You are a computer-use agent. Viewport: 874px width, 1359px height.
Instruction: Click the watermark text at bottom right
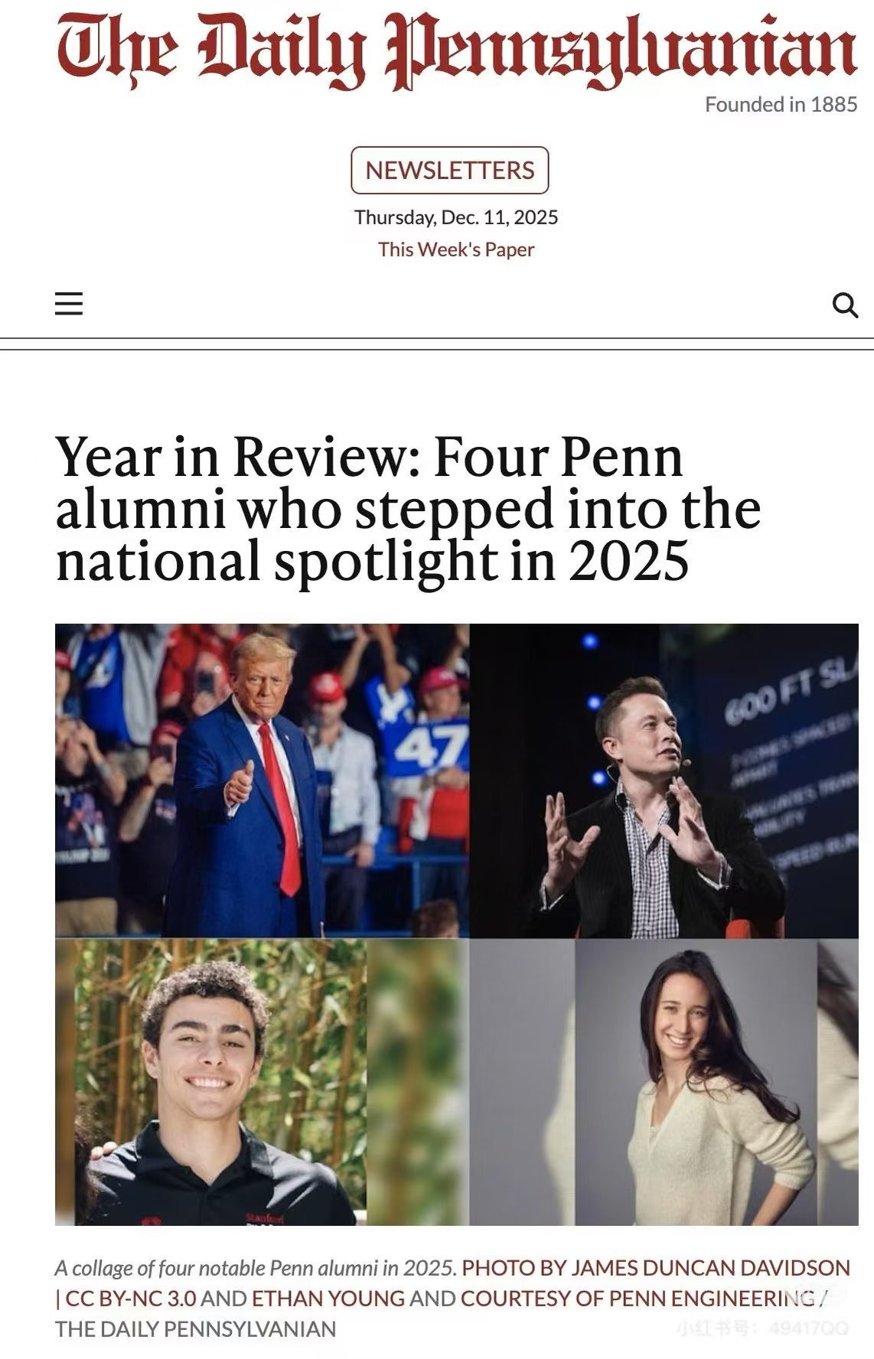762,1328
